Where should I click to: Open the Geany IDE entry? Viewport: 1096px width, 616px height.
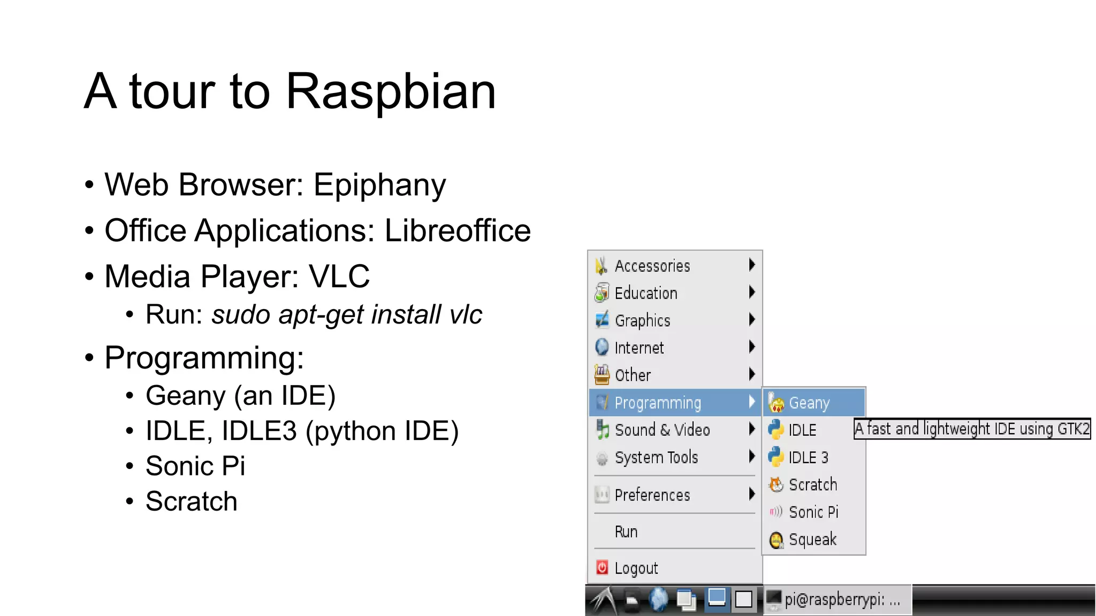coord(809,403)
